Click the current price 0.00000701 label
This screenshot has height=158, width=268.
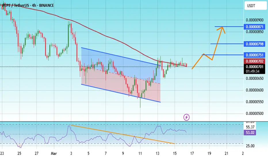(x=254, y=67)
